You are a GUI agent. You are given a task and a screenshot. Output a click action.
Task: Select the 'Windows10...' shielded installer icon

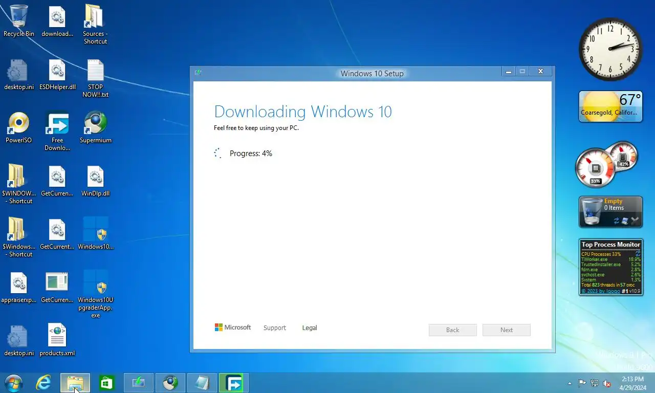click(x=95, y=234)
